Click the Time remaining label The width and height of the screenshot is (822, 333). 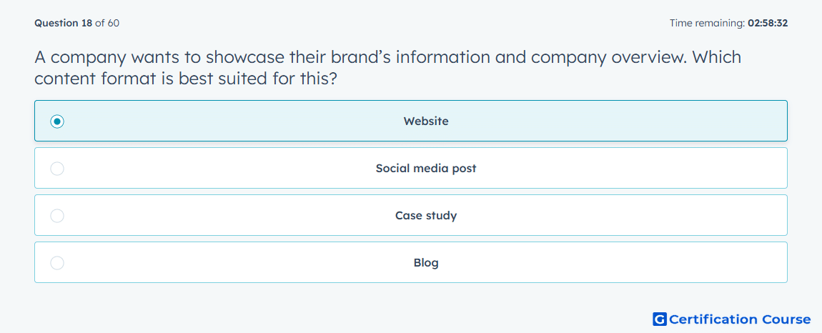point(708,23)
